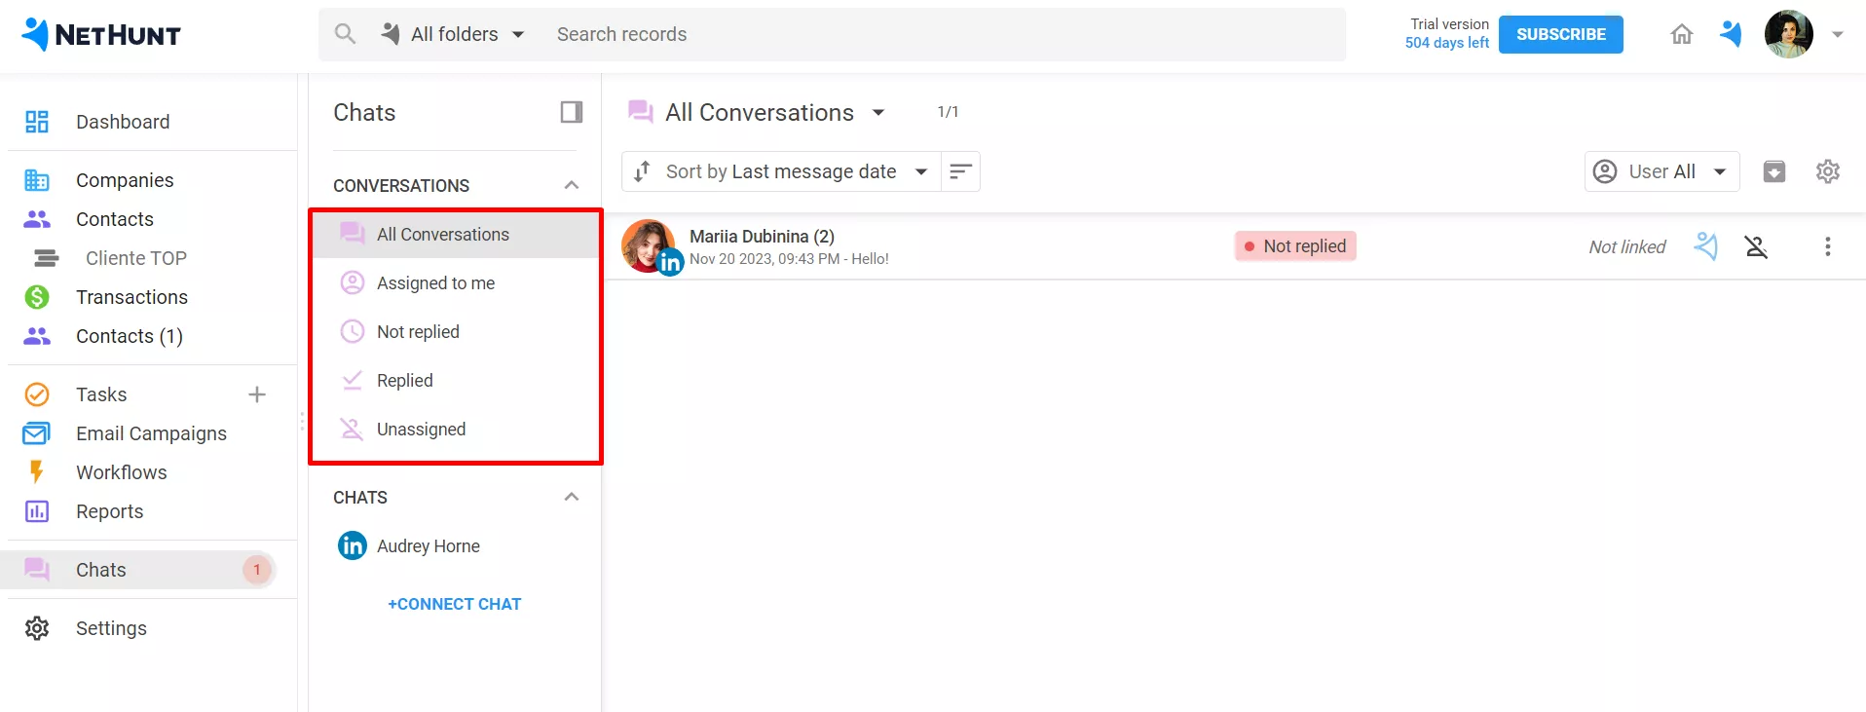Open the Email Campaigns envelope icon

[37, 433]
